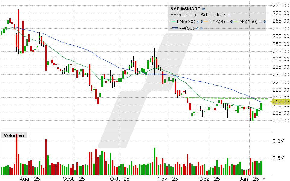The height and width of the screenshot is (181, 290).
Task: Enable the EMA(9) checkbox
Action: 228,21
